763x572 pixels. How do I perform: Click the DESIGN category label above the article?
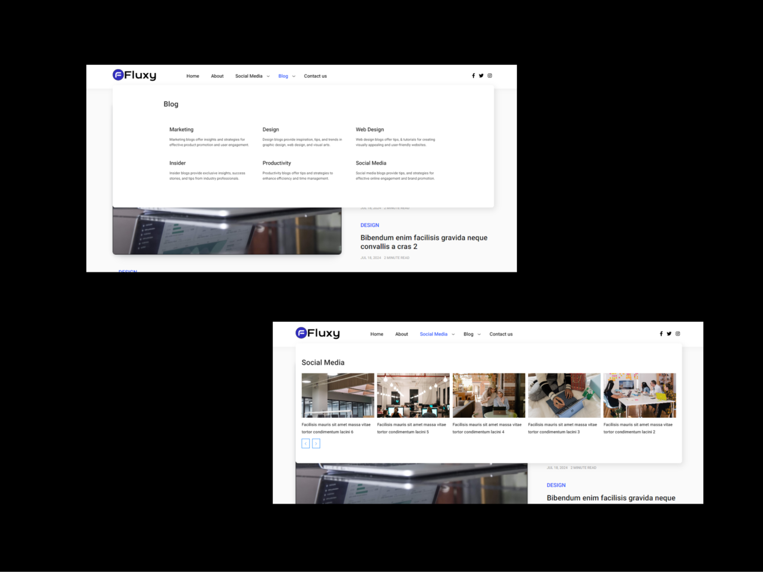click(x=369, y=225)
